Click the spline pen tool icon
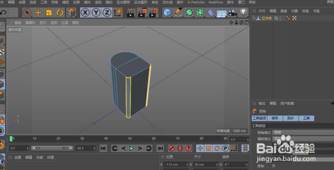Image resolution: width=334 pixels, height=170 pixels. 178,13
